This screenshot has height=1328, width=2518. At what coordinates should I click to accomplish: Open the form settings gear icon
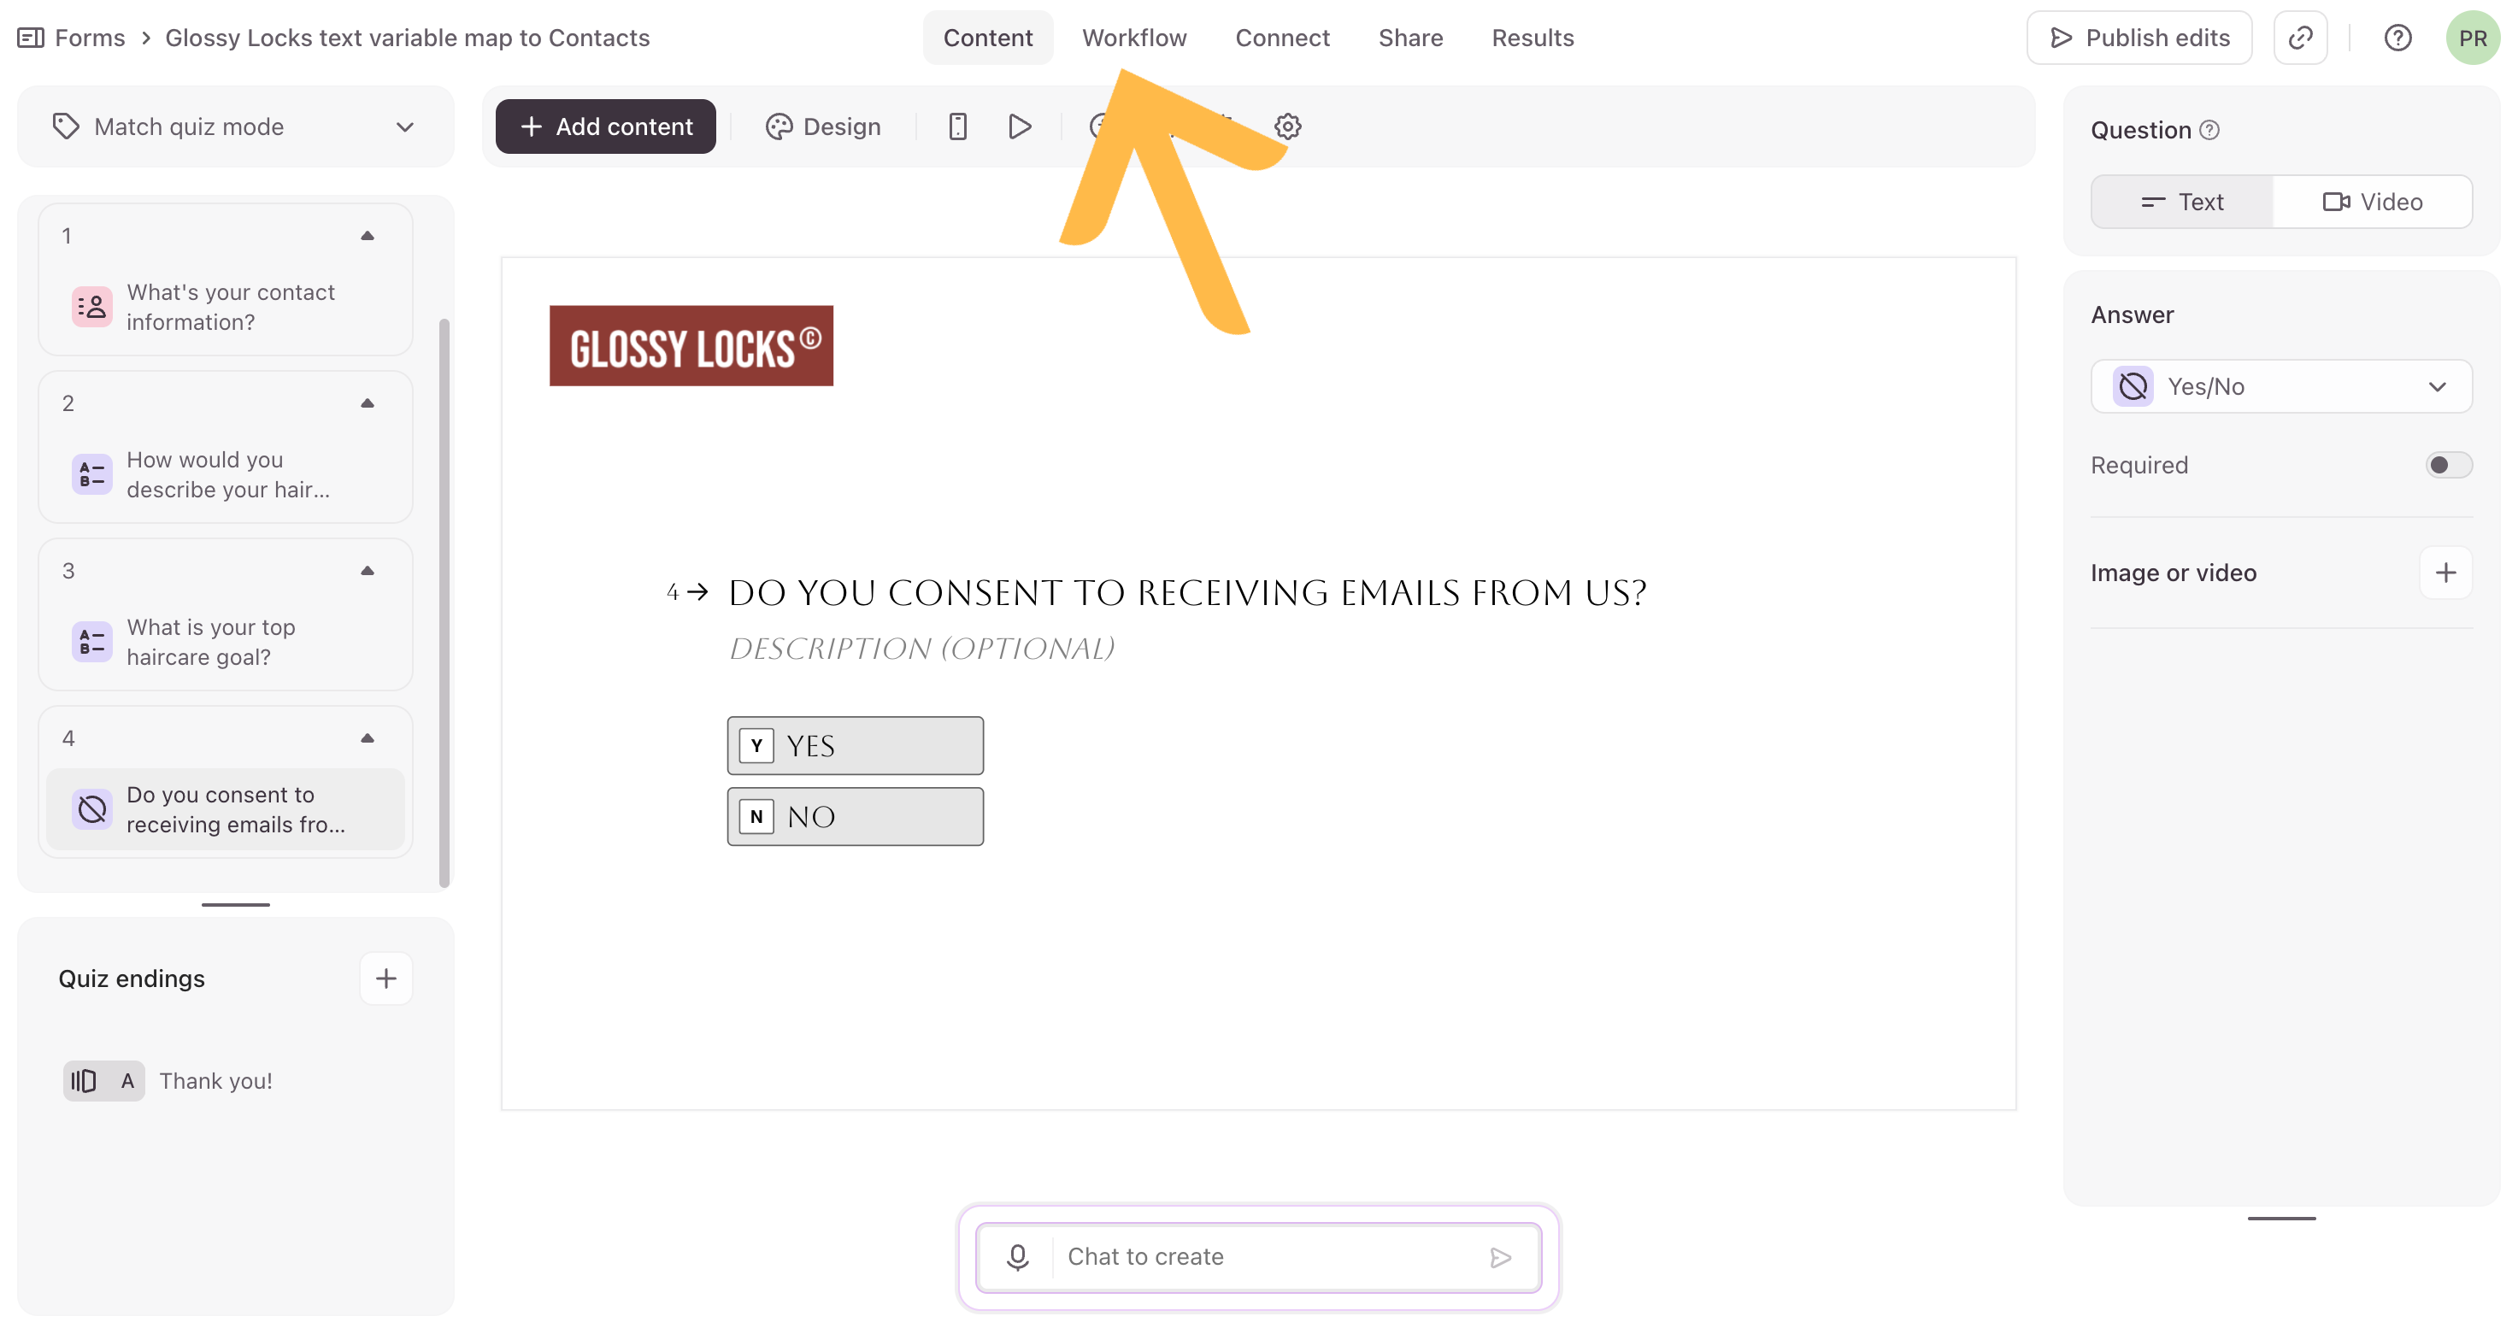pyautogui.click(x=1287, y=126)
